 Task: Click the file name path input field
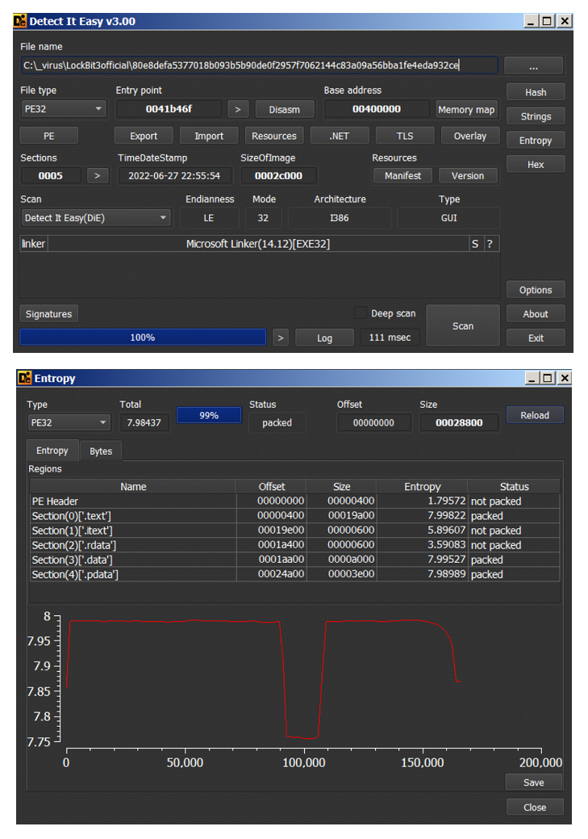[x=258, y=65]
